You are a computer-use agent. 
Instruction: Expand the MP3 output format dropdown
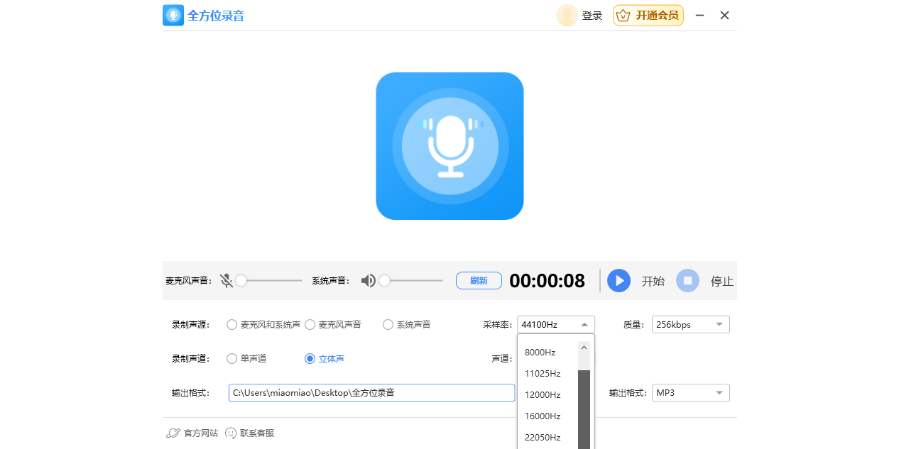(x=691, y=393)
